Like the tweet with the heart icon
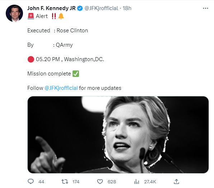This screenshot has height=188, width=214. click(x=100, y=182)
